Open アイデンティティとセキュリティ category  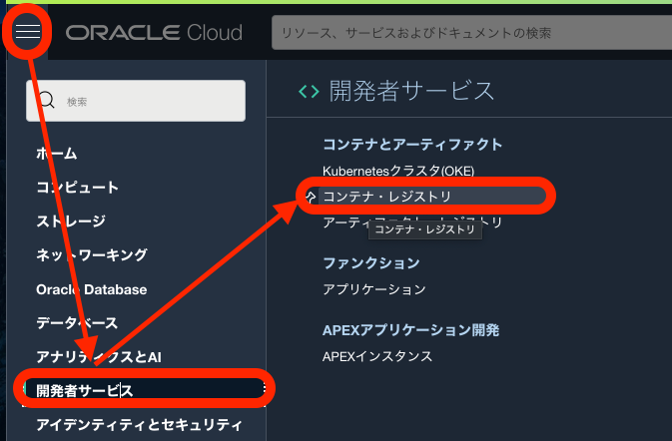pos(139,425)
